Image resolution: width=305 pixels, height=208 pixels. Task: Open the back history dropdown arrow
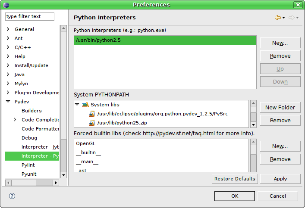(283, 18)
